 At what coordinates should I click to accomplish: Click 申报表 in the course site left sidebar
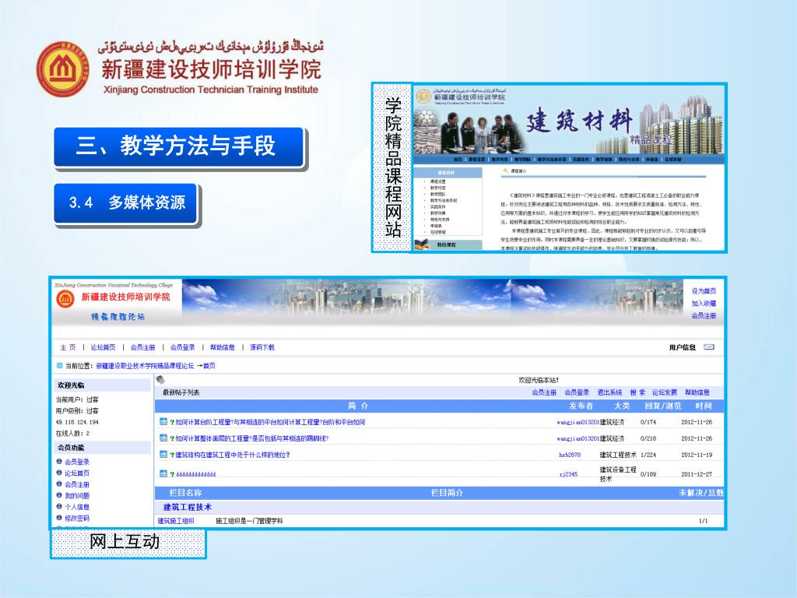[x=436, y=226]
